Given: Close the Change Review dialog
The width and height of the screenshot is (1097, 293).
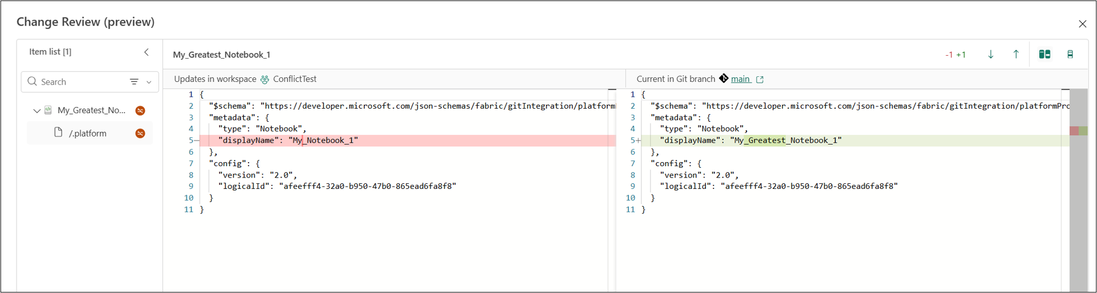Looking at the screenshot, I should pos(1082,24).
